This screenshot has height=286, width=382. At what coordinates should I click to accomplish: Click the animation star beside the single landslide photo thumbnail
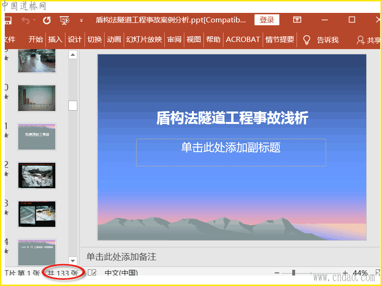[x=6, y=174]
